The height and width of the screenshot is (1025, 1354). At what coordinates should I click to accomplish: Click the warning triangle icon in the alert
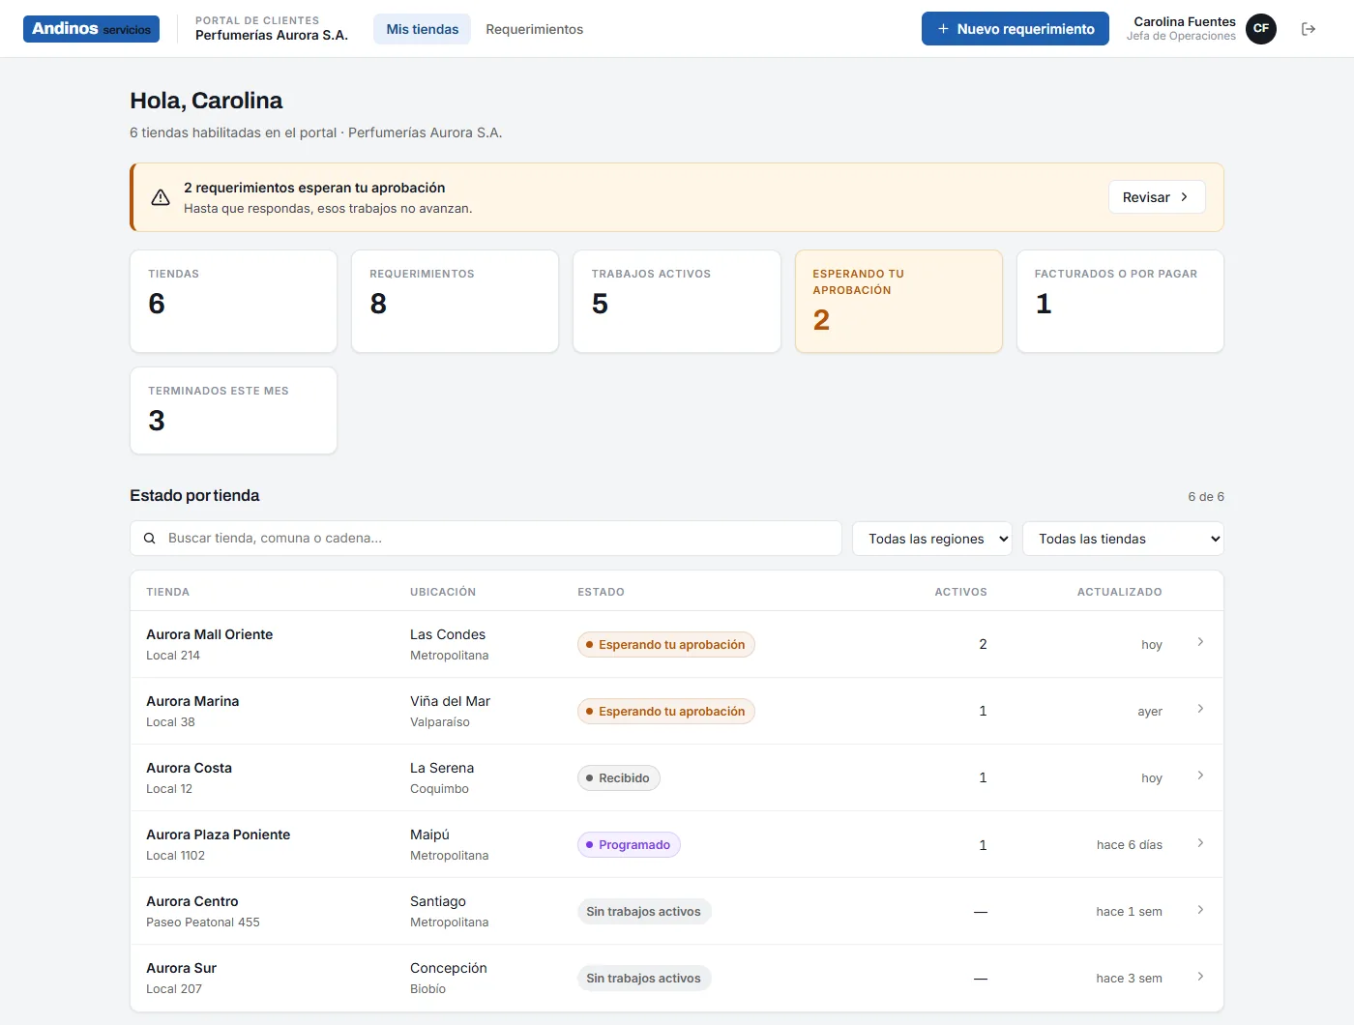point(161,197)
